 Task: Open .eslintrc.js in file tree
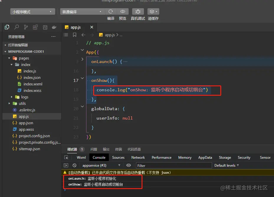tap(27, 110)
